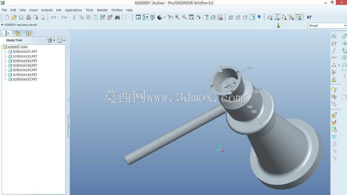This screenshot has height=195, width=347.
Task: Cut selection with scissors icon
Action: click(74, 17)
